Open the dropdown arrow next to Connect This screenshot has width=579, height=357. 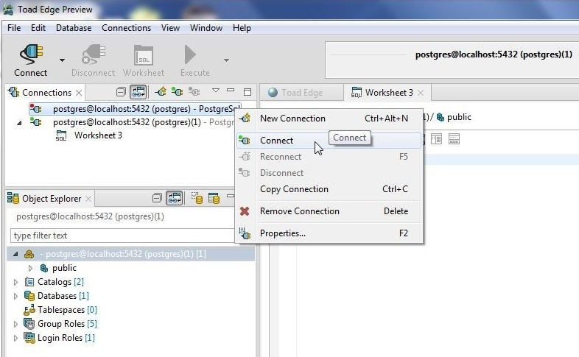coord(62,60)
